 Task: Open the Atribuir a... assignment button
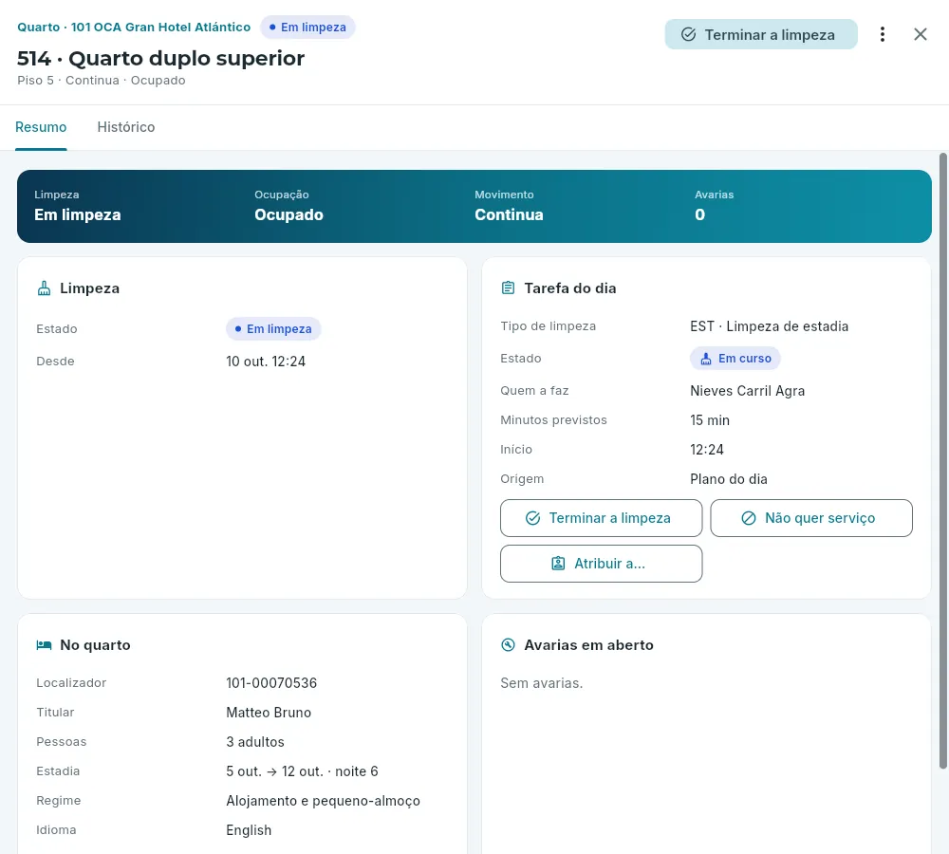pos(601,564)
